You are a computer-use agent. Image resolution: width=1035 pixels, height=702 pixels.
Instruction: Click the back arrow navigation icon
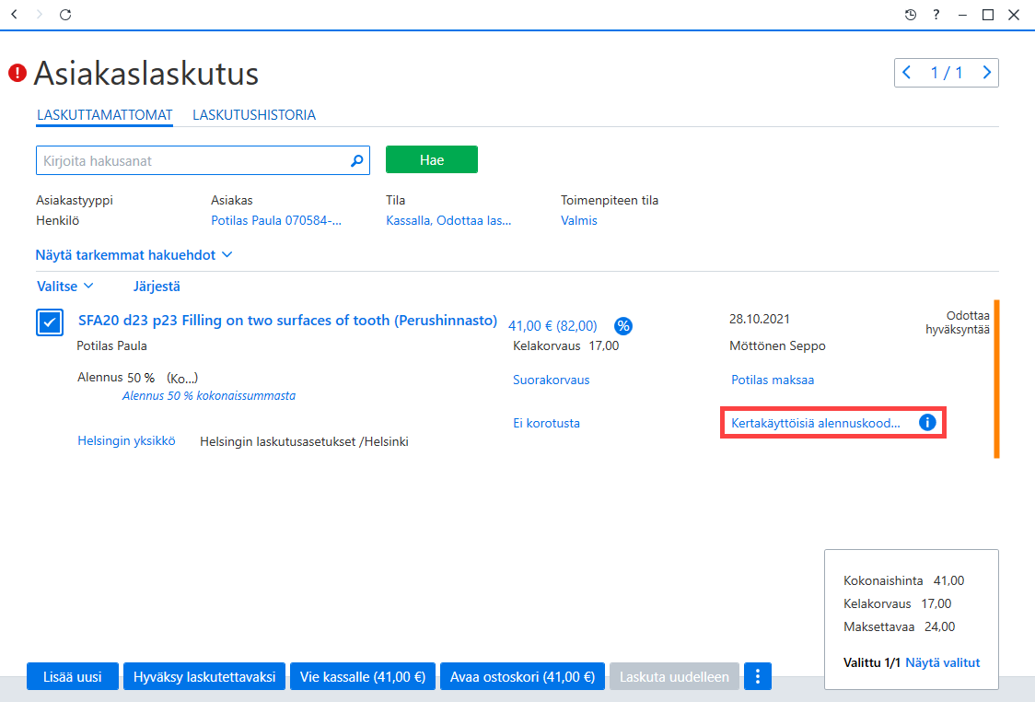pos(15,14)
